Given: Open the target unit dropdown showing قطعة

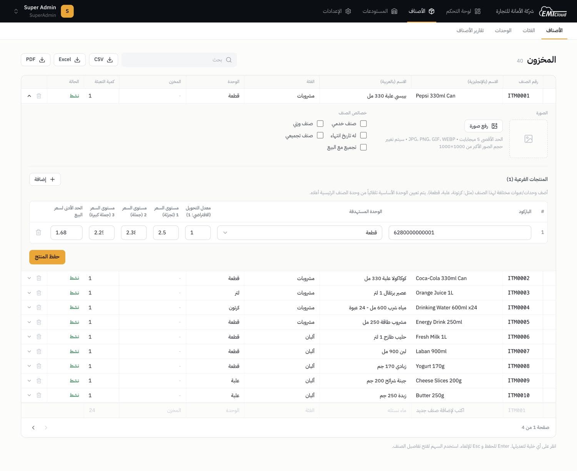Looking at the screenshot, I should 300,233.
